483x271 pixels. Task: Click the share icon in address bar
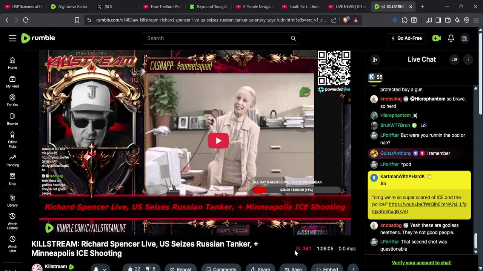[334, 20]
